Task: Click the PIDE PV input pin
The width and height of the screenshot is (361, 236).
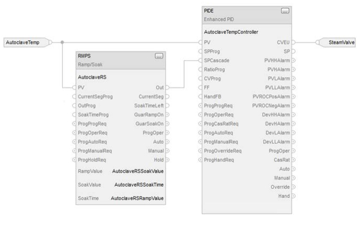Action: (200, 42)
